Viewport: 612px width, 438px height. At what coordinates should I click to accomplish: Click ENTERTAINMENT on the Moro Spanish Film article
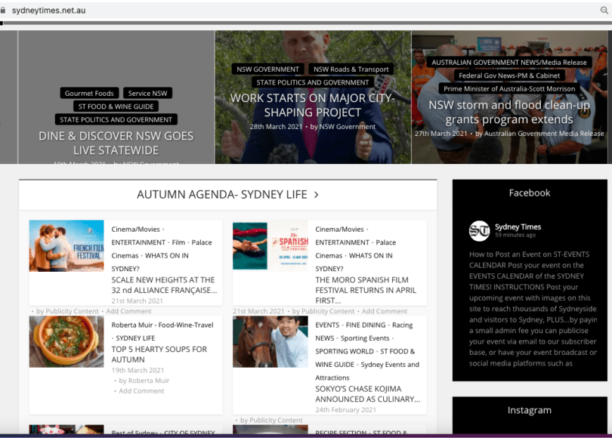pyautogui.click(x=342, y=242)
